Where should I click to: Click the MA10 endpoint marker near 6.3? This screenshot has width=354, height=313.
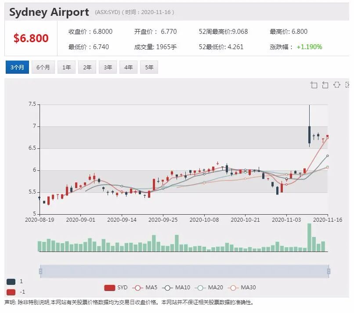[x=328, y=156]
